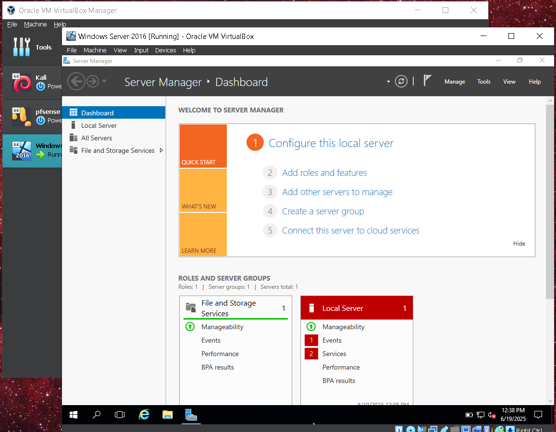Open the VM window View menu
The width and height of the screenshot is (556, 432).
point(120,50)
